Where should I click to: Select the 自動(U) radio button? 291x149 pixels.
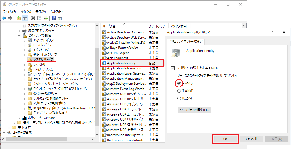tap(179, 83)
